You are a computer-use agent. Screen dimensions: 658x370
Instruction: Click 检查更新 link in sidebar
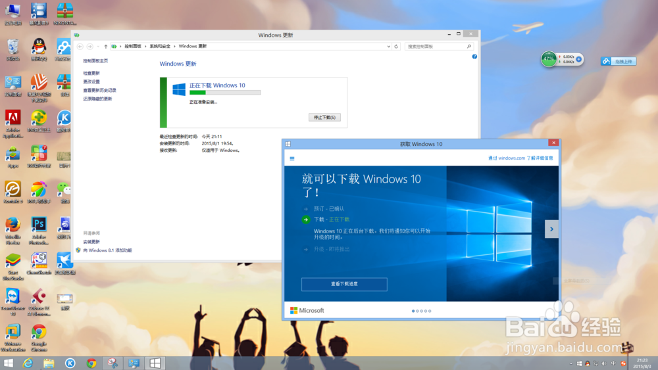click(91, 74)
